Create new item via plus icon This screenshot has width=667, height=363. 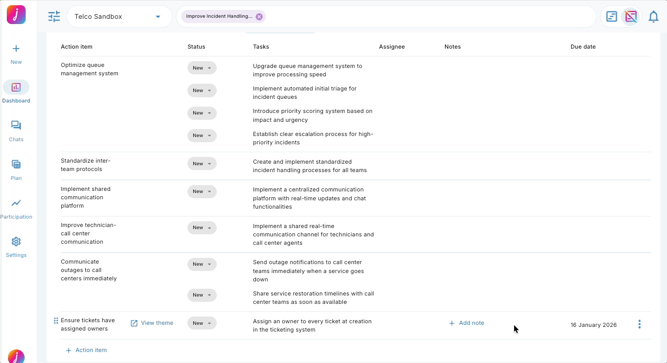click(16, 49)
